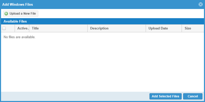205x102 pixels.
Task: Sort files by the Size column
Action: (x=193, y=28)
